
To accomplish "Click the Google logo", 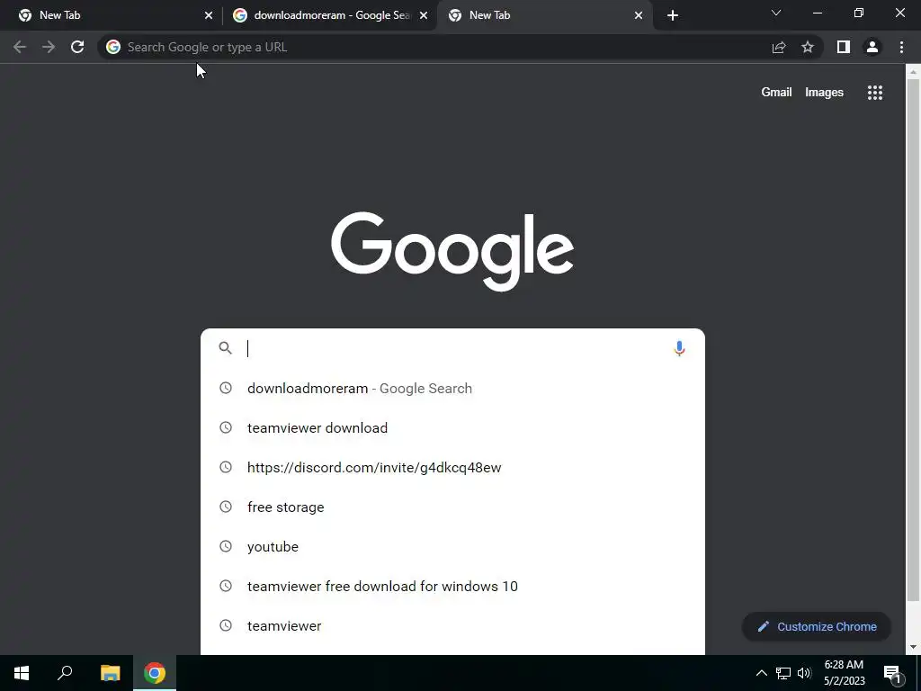I will point(452,252).
